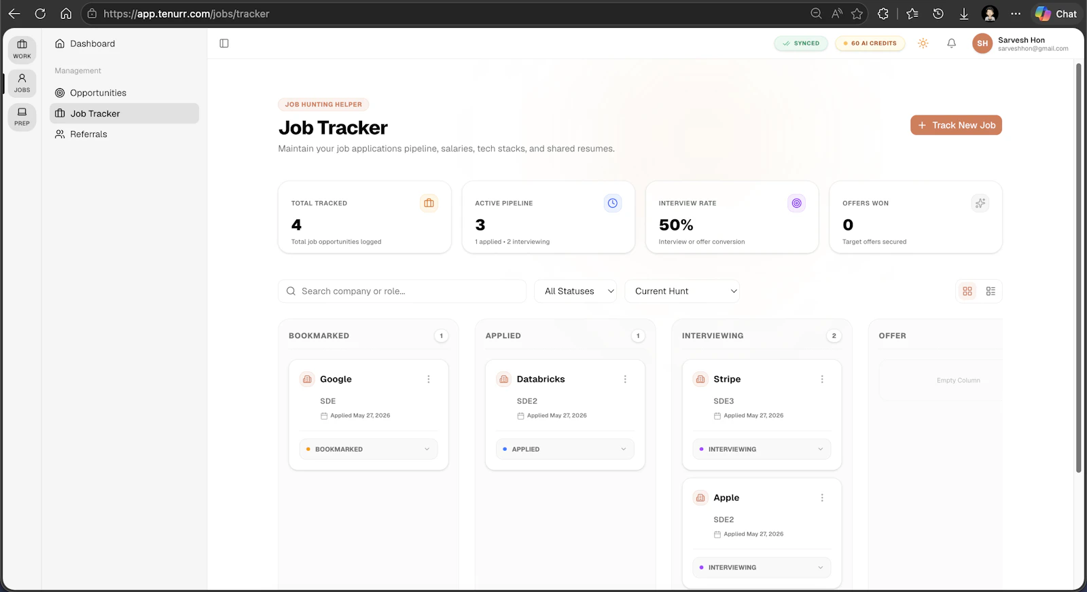Switch to board grid view
This screenshot has height=592, width=1087.
point(967,291)
